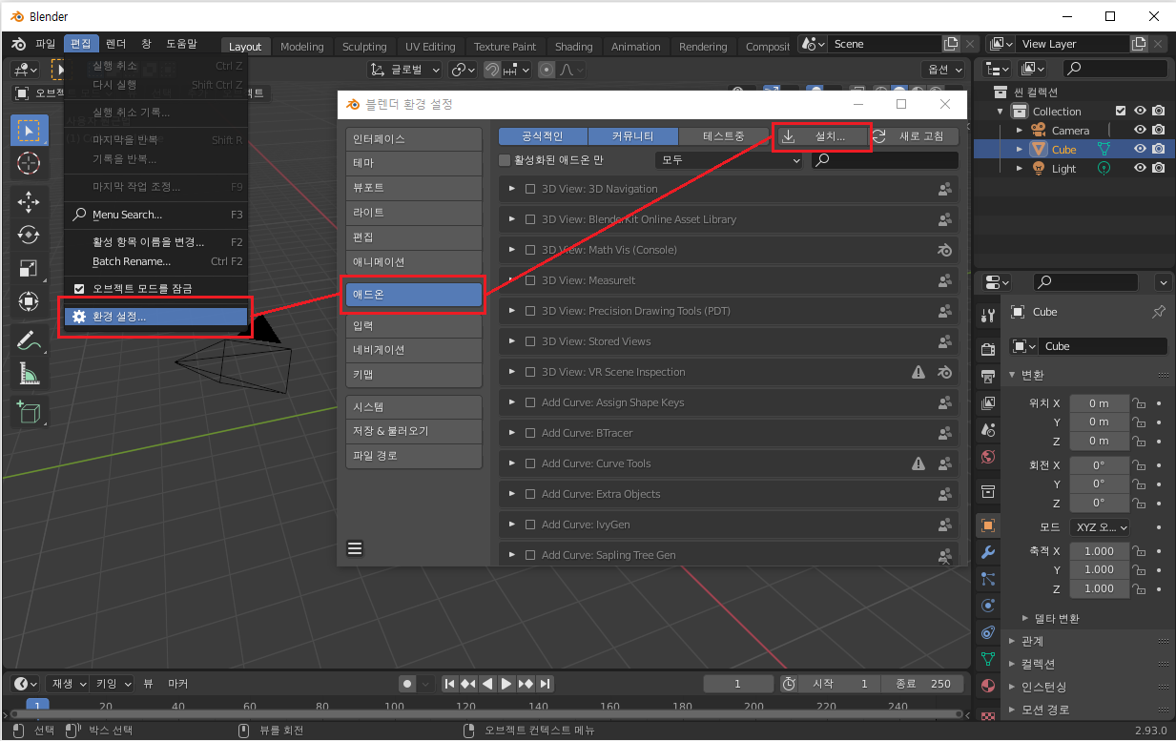The image size is (1176, 741).
Task: Click the Install add-on button
Action: click(822, 136)
